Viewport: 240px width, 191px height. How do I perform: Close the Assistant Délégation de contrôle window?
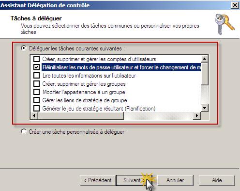point(235,5)
